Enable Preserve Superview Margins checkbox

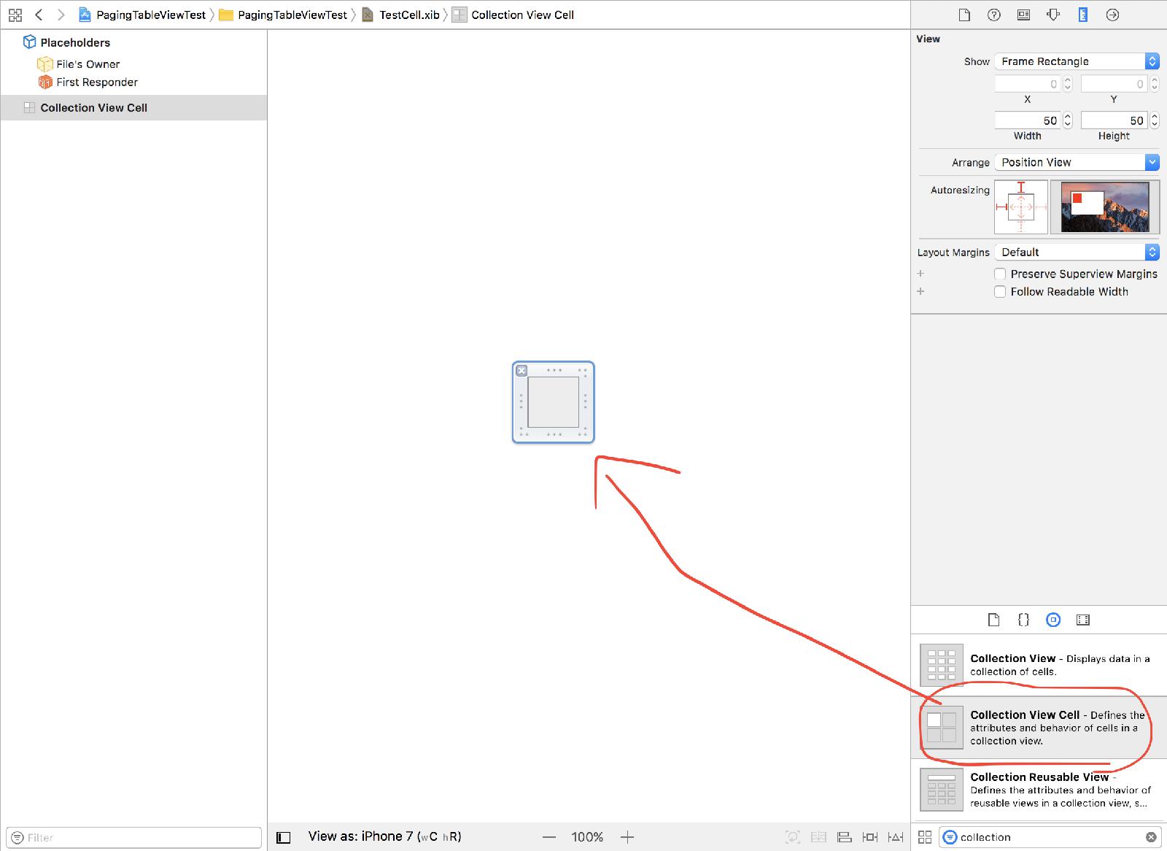pyautogui.click(x=1000, y=274)
